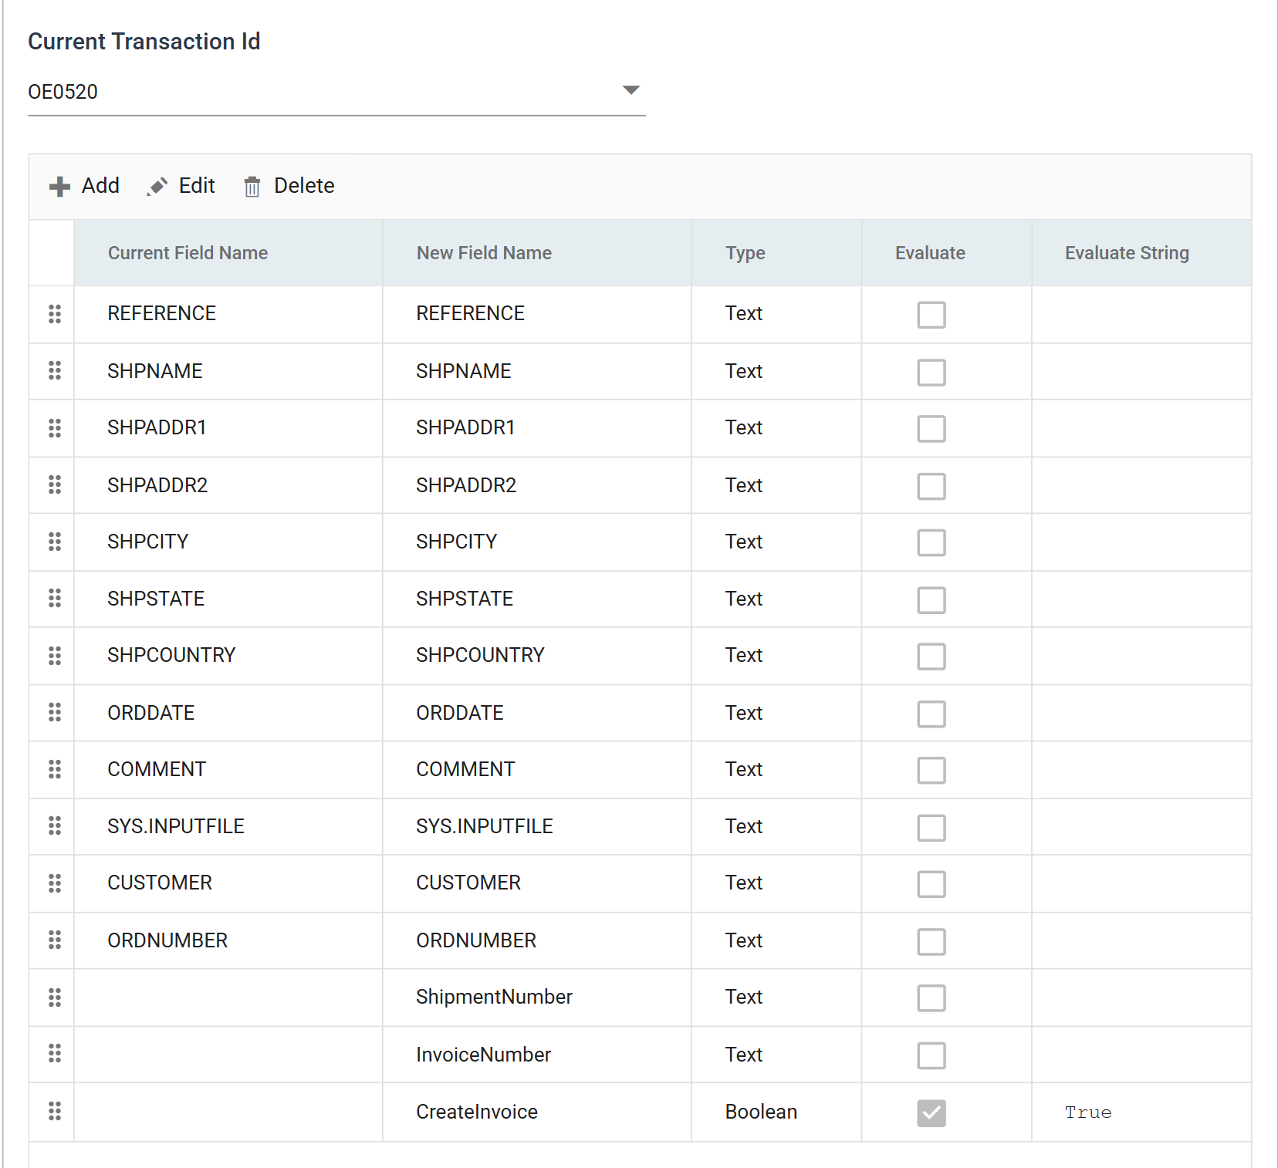Select Text type cell in SHPNAME row
Viewport: 1278px width, 1168px height.
(776, 371)
